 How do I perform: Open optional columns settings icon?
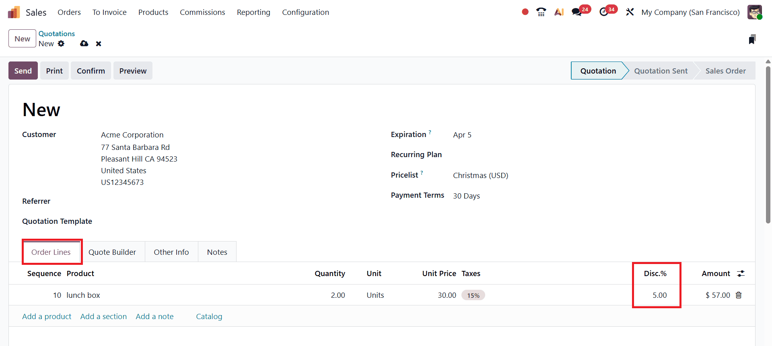(x=741, y=273)
